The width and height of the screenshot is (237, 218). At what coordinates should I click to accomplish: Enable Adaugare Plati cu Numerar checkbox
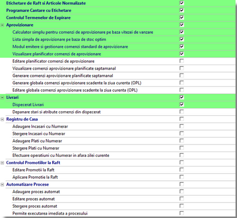[182, 141]
